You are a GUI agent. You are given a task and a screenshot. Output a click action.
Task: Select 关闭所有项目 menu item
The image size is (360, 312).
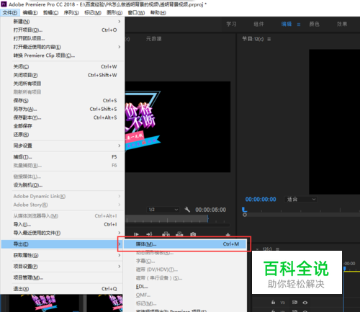click(63, 84)
